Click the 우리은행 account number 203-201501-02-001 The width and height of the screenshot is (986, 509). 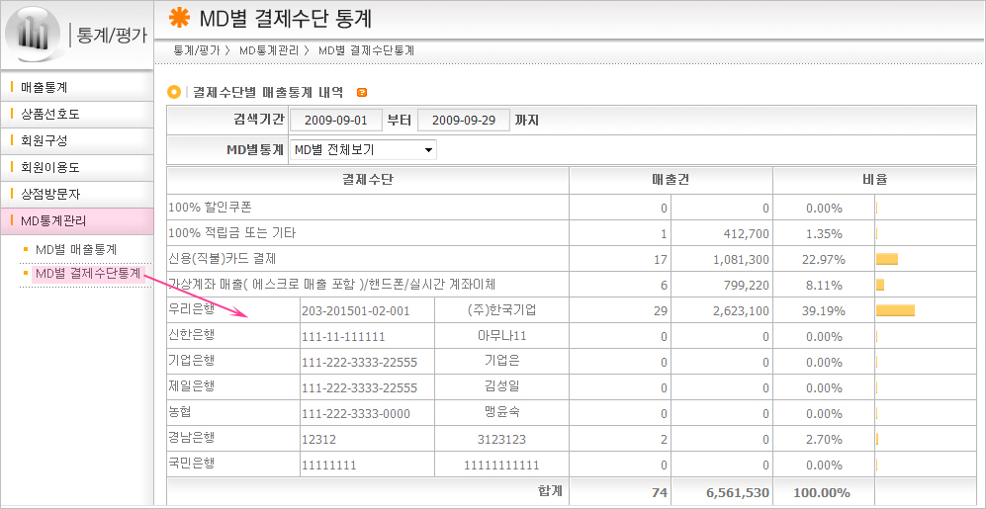354,310
